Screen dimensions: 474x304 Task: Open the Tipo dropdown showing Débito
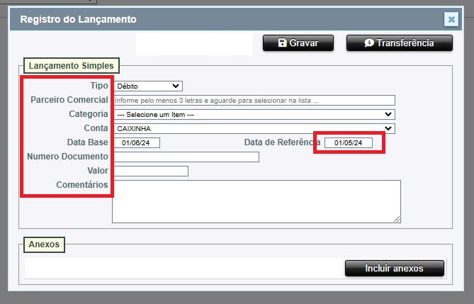(147, 86)
